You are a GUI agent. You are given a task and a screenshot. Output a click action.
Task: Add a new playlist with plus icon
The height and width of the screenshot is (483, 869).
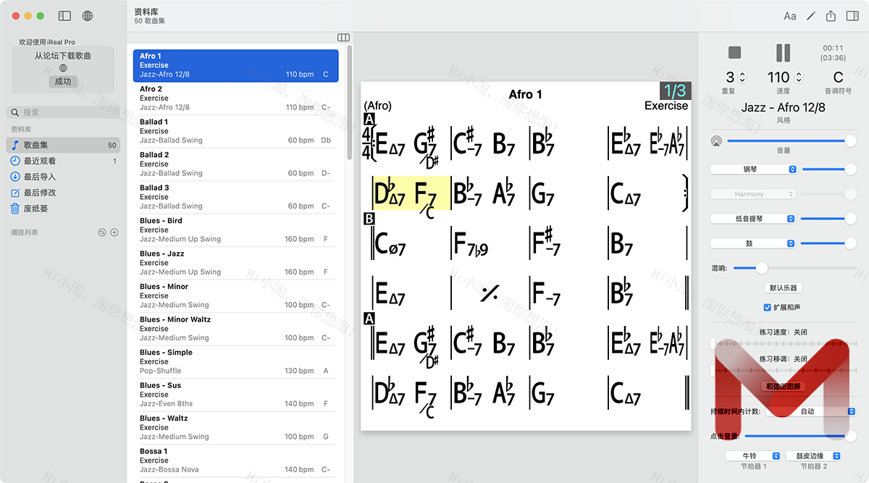[114, 232]
